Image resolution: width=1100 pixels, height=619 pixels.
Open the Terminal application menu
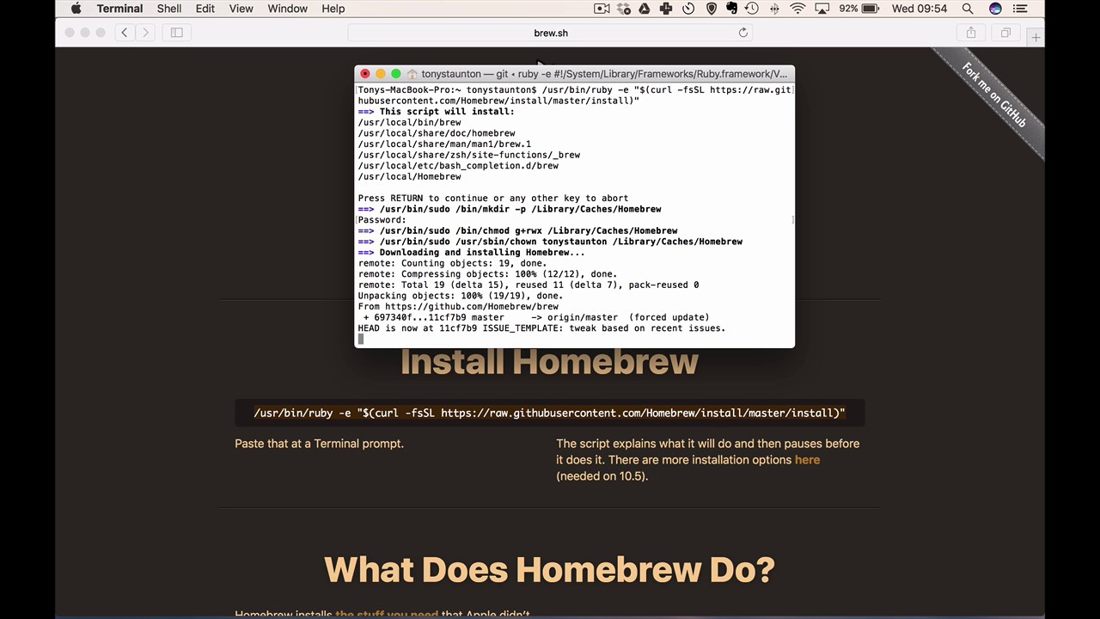tap(119, 9)
